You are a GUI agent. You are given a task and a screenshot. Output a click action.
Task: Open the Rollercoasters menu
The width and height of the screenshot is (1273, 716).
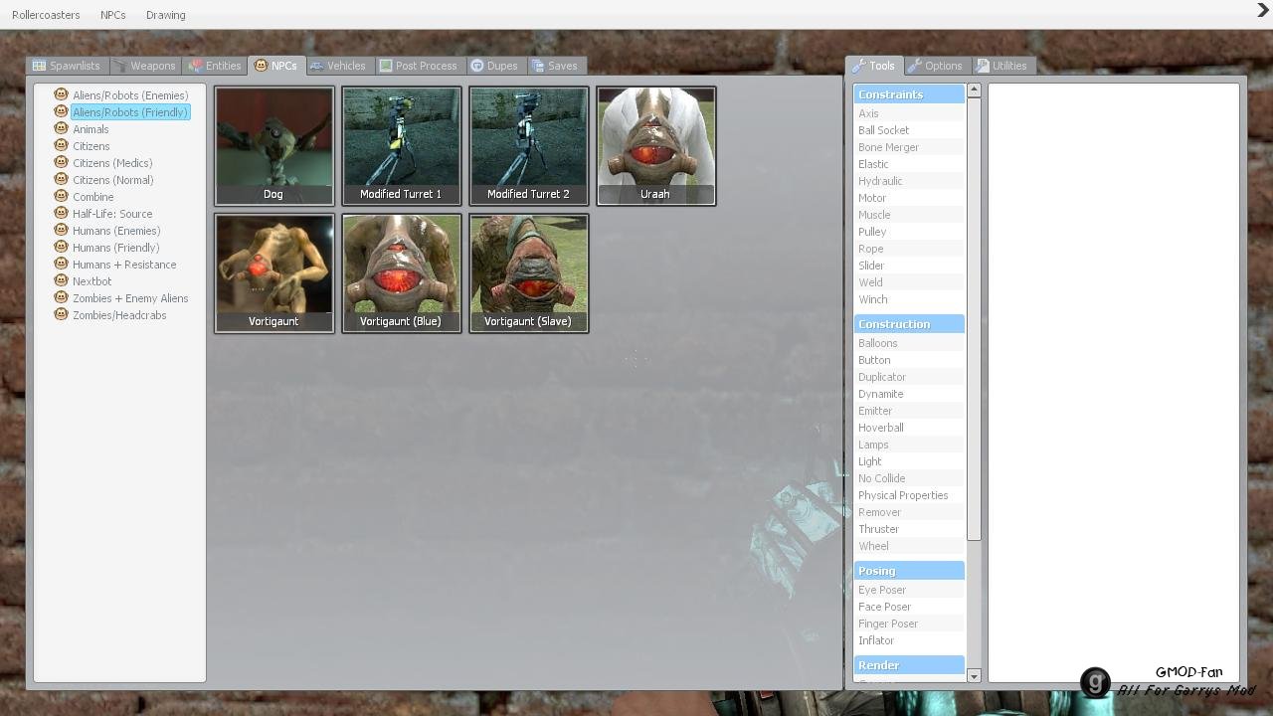tap(46, 15)
